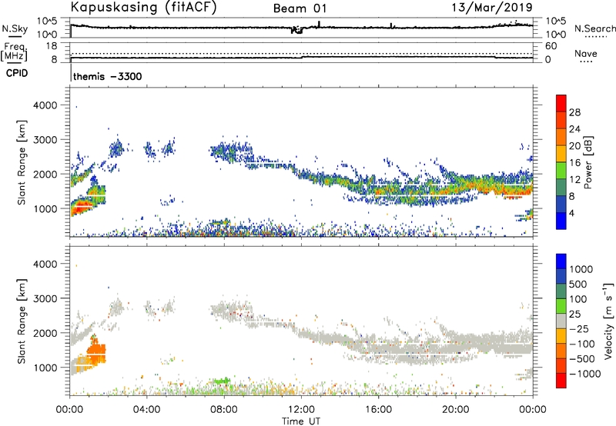Screen dimensions: 616x426
Task: Click the 'Nave' legend label
Action: (586, 53)
